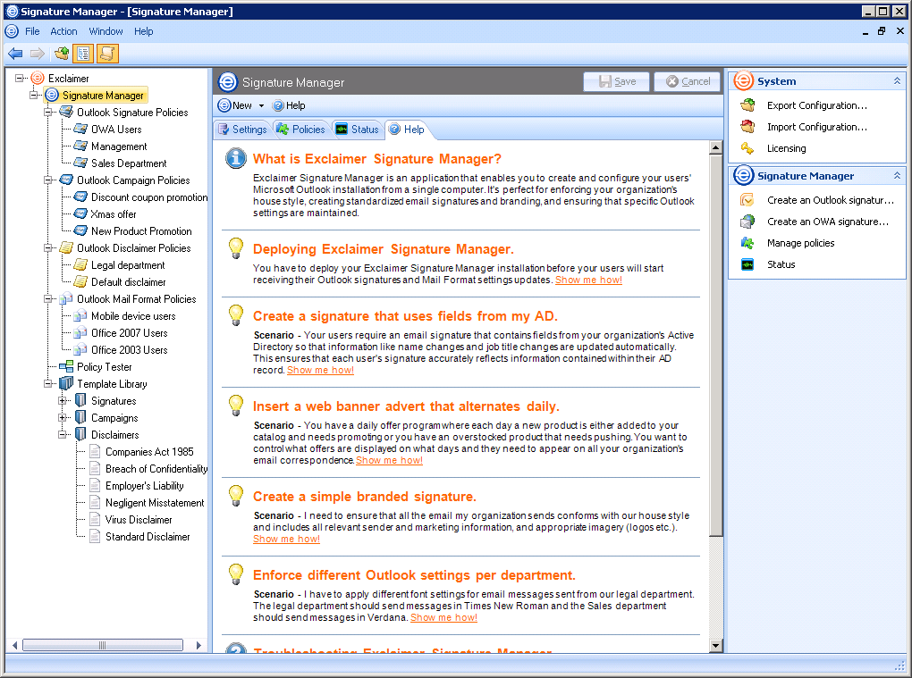Click the Save button
This screenshot has width=912, height=678.
(617, 81)
